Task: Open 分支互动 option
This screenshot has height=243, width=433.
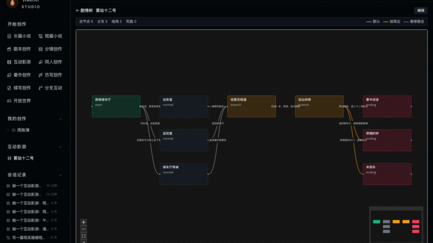Action: coord(50,88)
